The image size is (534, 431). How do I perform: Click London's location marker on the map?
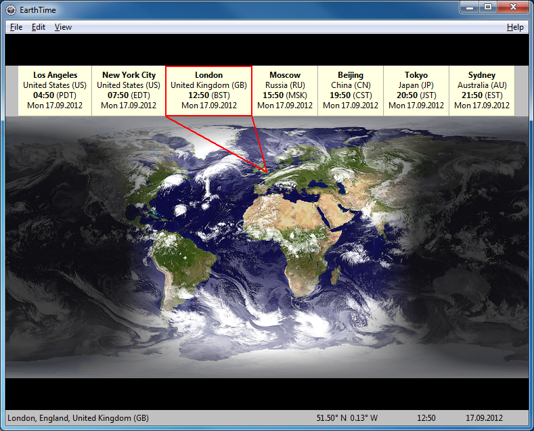[x=267, y=171]
